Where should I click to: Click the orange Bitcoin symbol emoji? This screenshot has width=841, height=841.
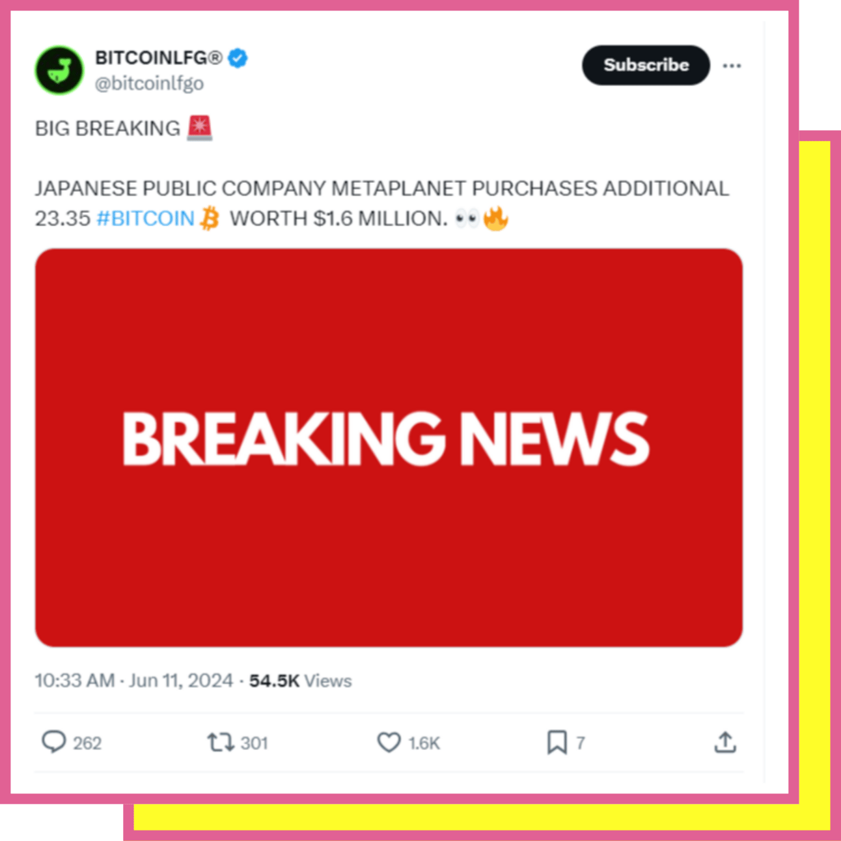(210, 218)
